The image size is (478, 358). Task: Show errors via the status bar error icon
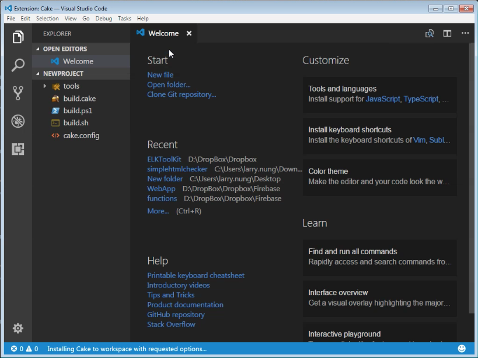(x=14, y=349)
